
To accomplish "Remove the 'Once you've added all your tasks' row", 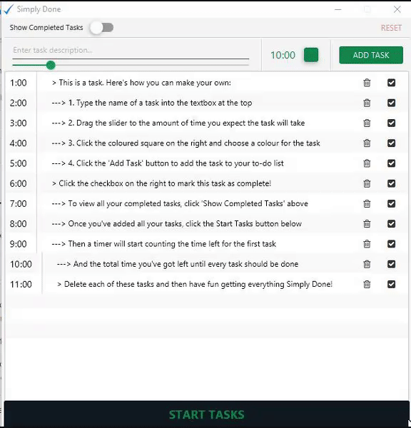I will click(x=367, y=224).
